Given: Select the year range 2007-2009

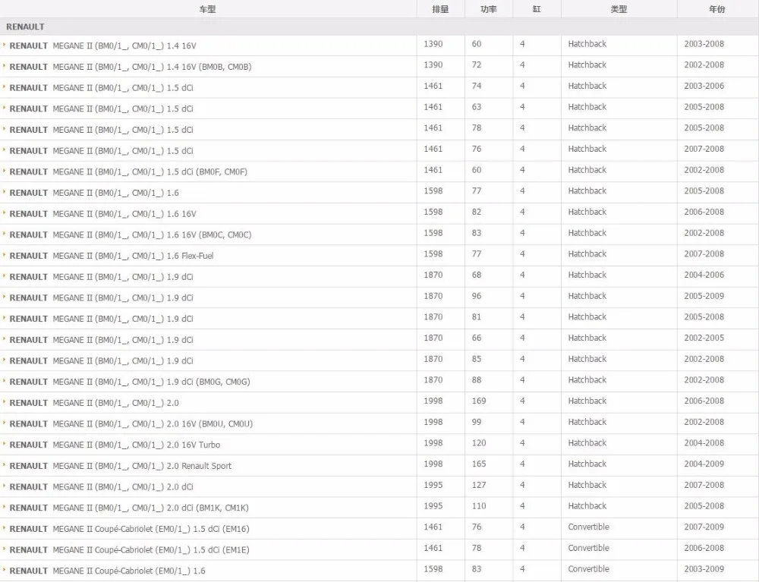Looking at the screenshot, I should click(704, 527).
